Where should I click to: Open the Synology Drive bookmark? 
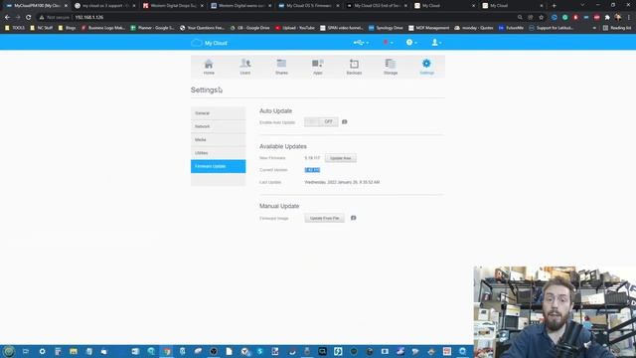click(387, 28)
